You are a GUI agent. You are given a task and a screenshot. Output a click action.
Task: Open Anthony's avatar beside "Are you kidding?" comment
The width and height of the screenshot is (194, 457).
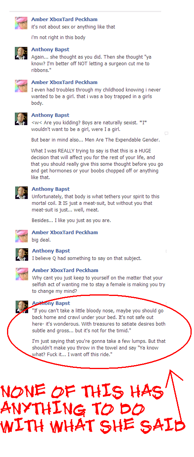coord(21,119)
